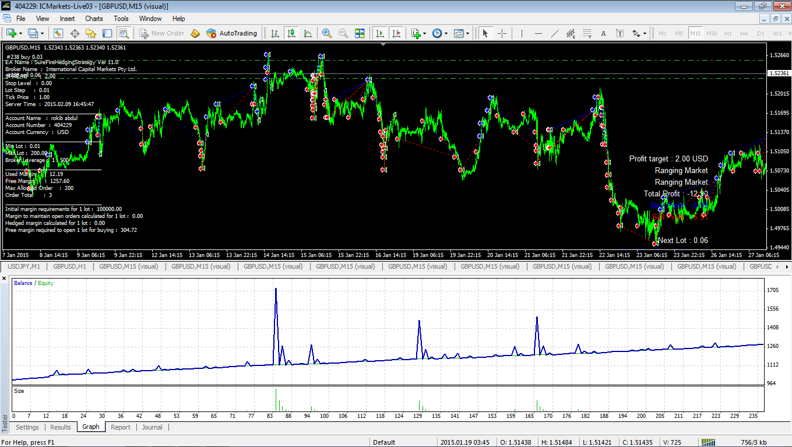Click the Zoom In magnifier icon
Screen dimensions: 792x447
pos(327,33)
